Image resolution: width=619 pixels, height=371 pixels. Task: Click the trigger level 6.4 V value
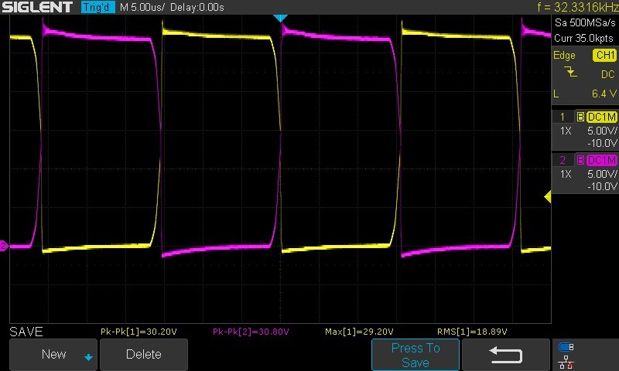(x=604, y=94)
